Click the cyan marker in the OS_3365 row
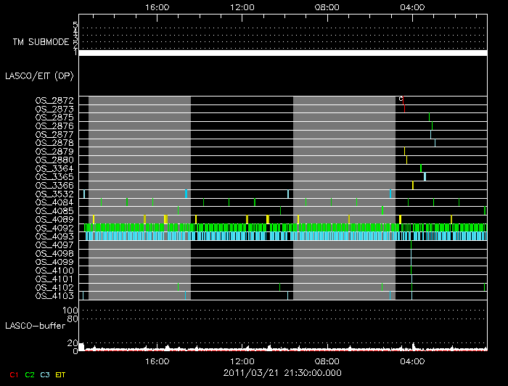This screenshot has height=386, width=508. pos(425,176)
